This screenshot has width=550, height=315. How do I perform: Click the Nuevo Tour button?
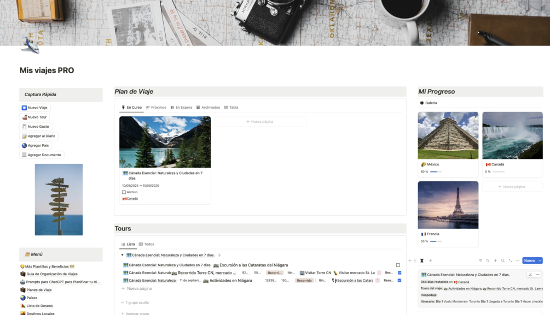34,117
